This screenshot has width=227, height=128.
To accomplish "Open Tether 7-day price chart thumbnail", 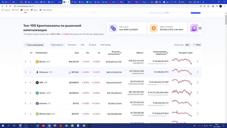I will click(182, 92).
